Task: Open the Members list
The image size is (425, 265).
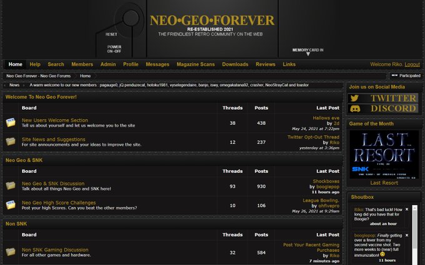Action: (82, 64)
